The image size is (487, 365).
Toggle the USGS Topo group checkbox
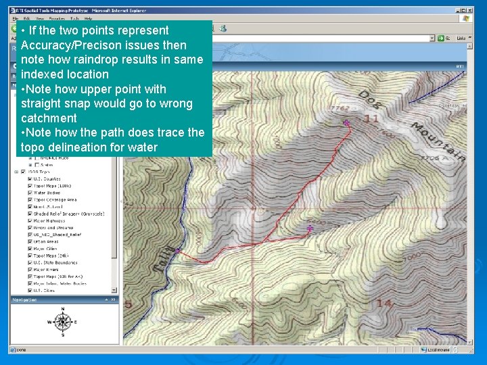tap(23, 172)
